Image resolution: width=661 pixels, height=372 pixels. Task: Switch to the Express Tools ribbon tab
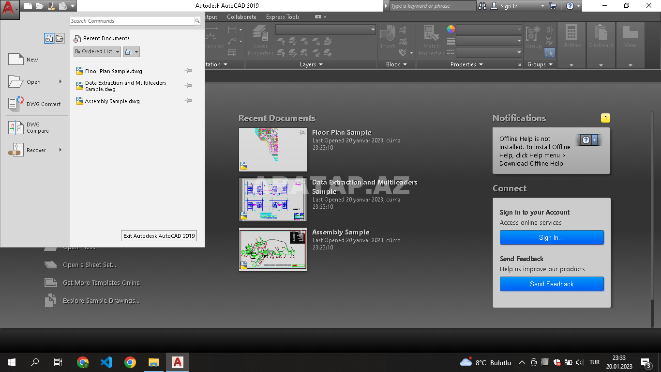(283, 16)
